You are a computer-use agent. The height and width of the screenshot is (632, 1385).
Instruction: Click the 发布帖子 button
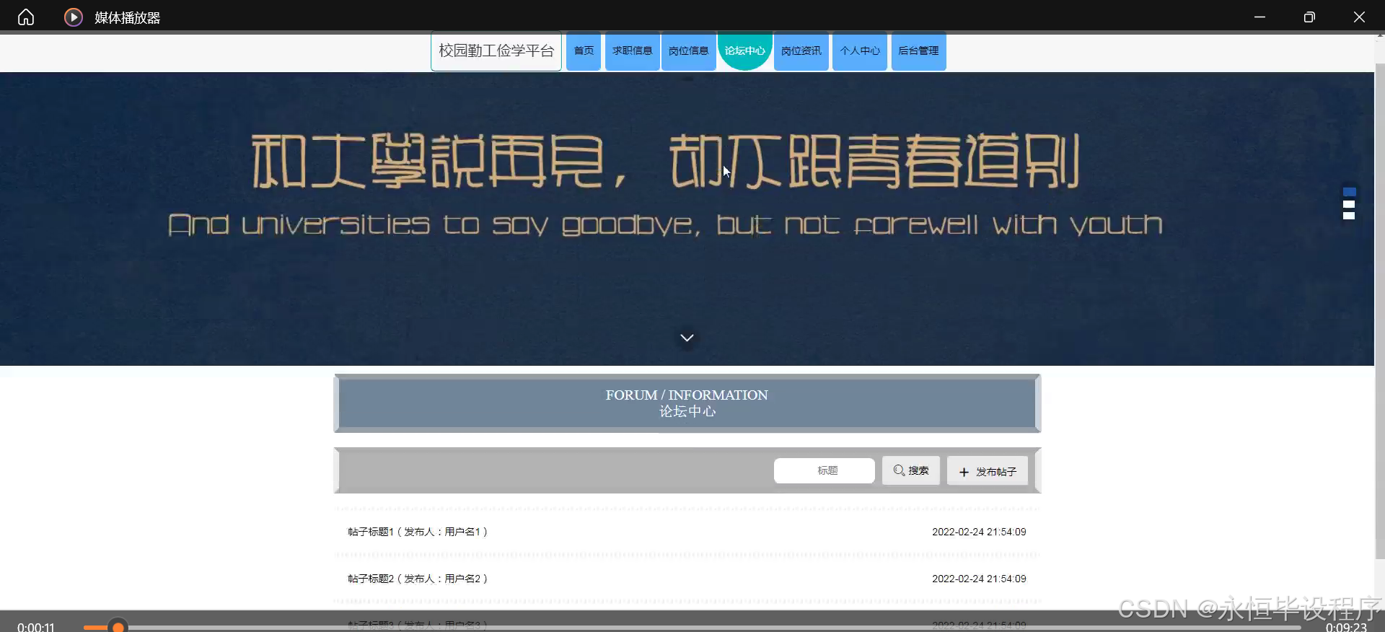pyautogui.click(x=988, y=471)
